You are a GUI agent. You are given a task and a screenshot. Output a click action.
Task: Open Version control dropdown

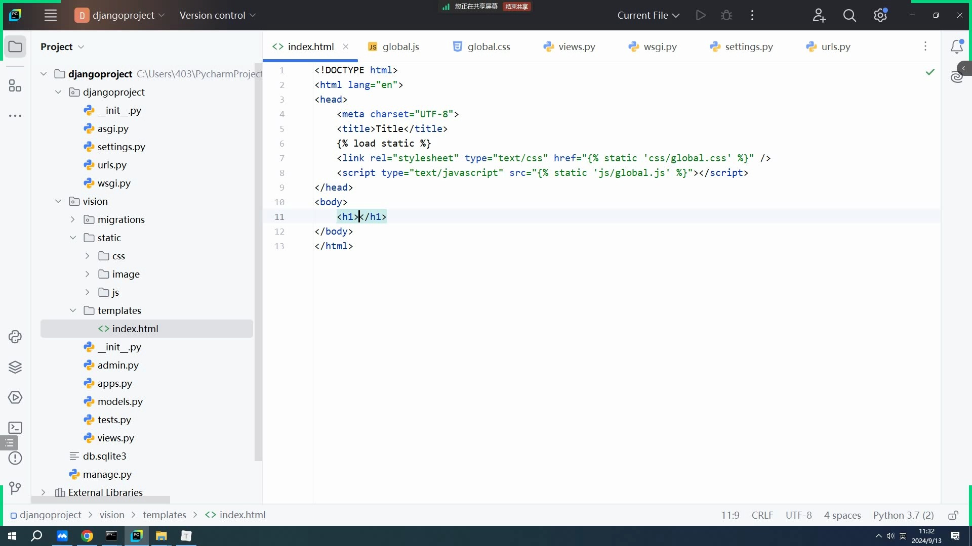[218, 15]
